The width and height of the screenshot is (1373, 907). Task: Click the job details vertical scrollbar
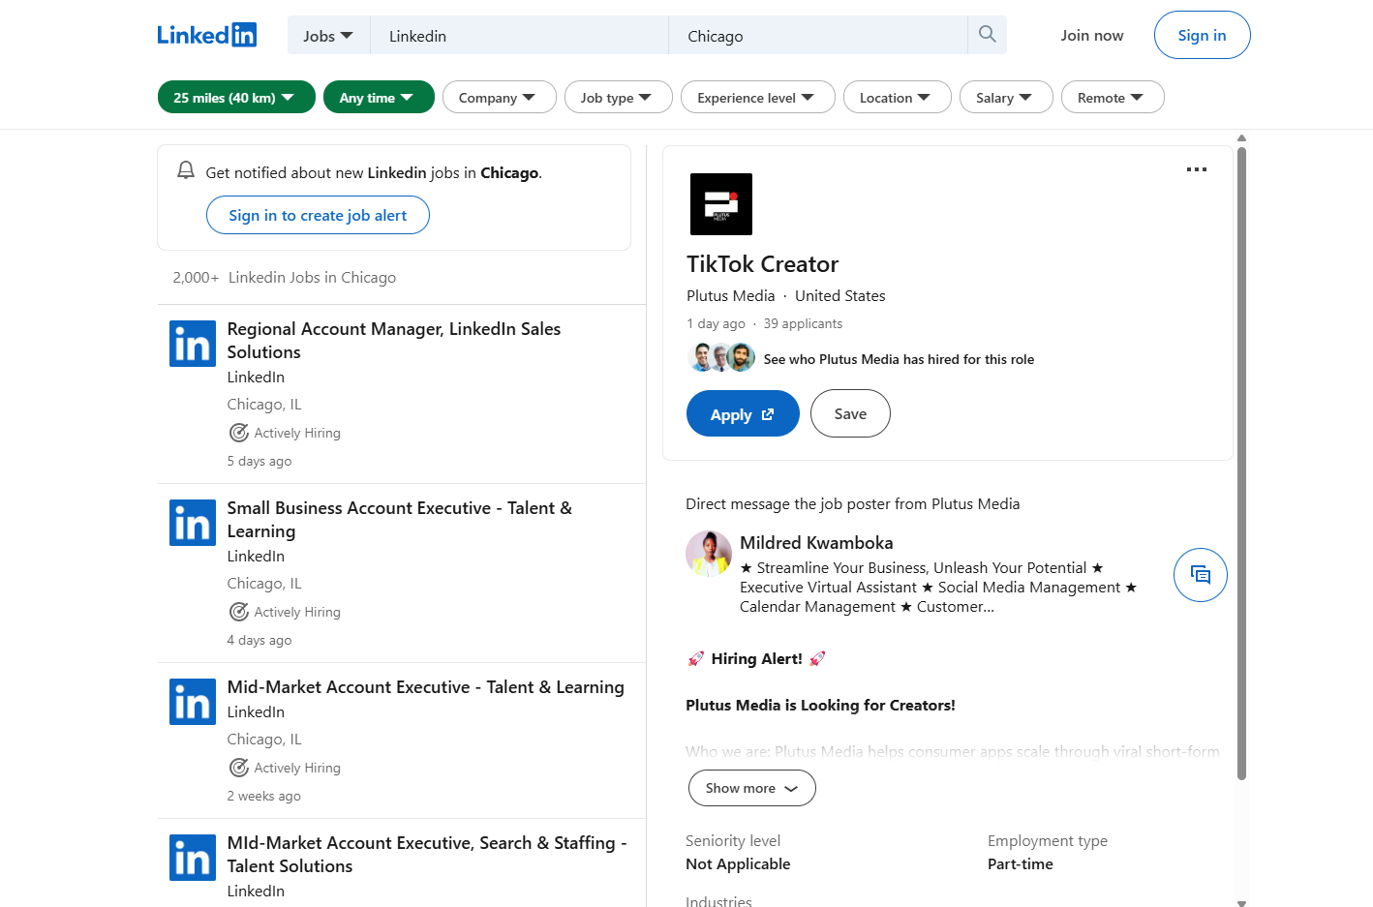pos(1241,463)
